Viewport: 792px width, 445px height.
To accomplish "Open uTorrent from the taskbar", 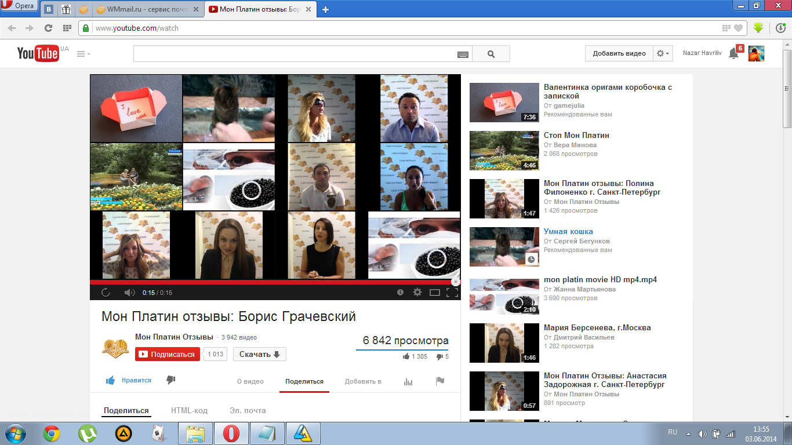I will 88,433.
